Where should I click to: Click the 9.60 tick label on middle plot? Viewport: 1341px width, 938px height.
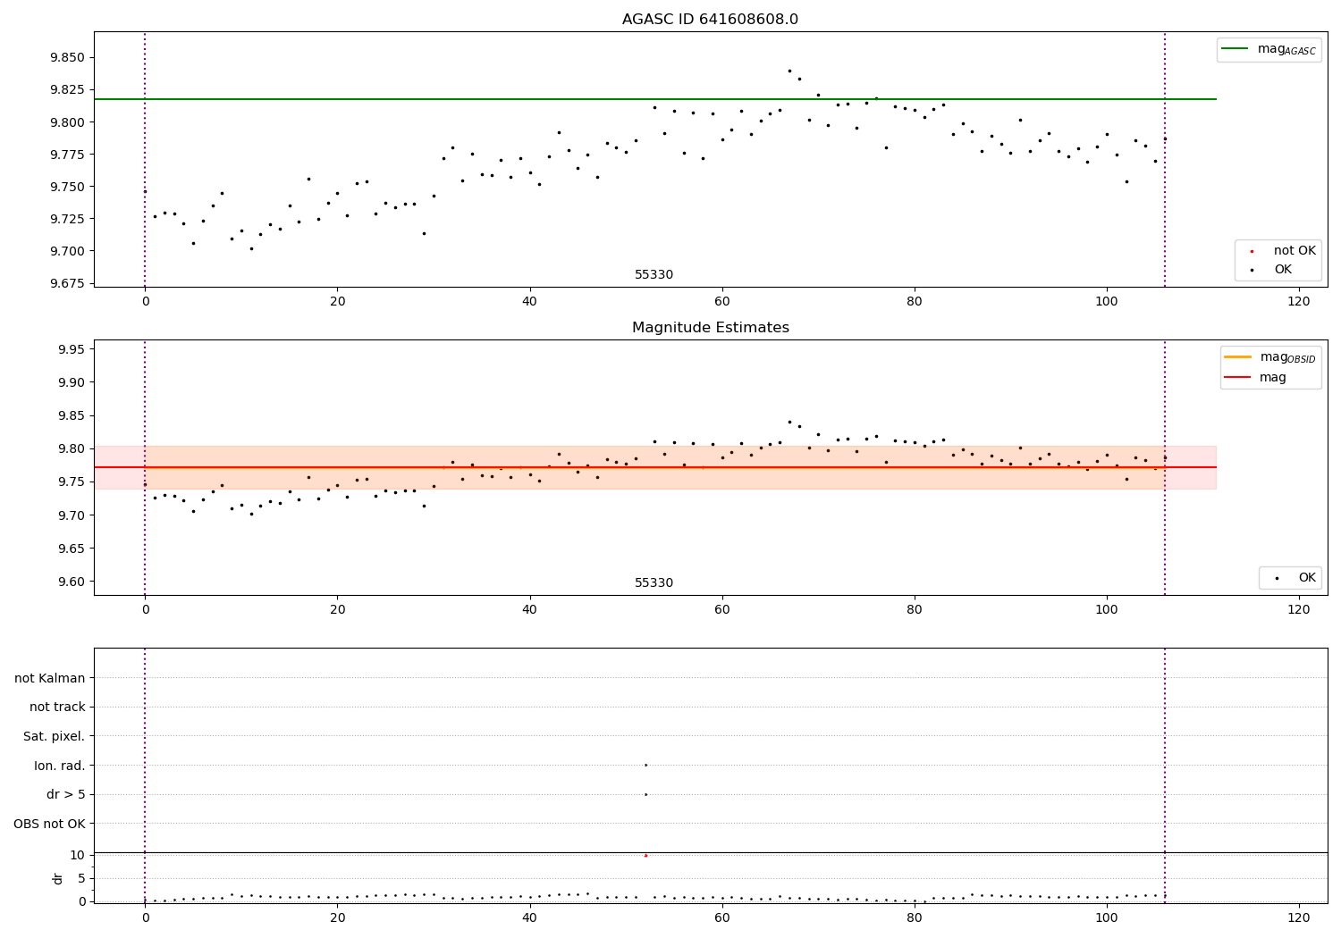(x=71, y=582)
